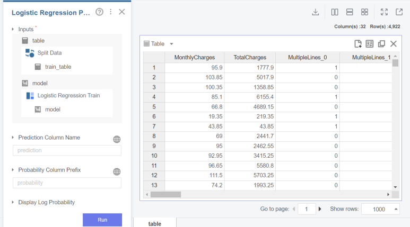The height and width of the screenshot is (227, 410).
Task: Open the panel's three-dot options menu
Action: [x=111, y=12]
